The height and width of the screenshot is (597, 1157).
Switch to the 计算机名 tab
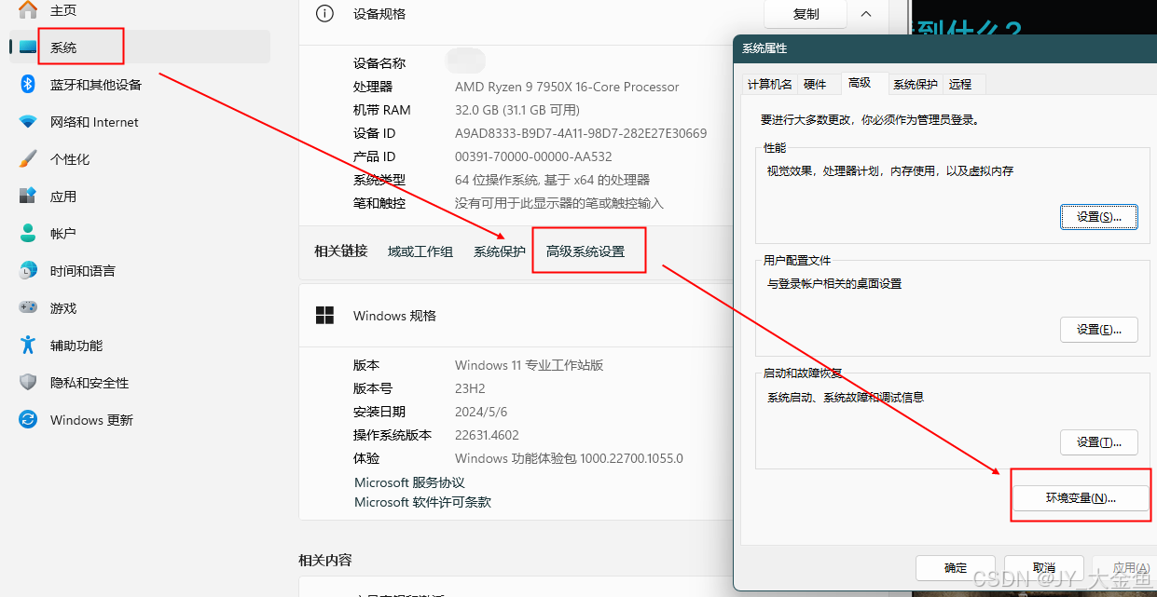pyautogui.click(x=770, y=84)
